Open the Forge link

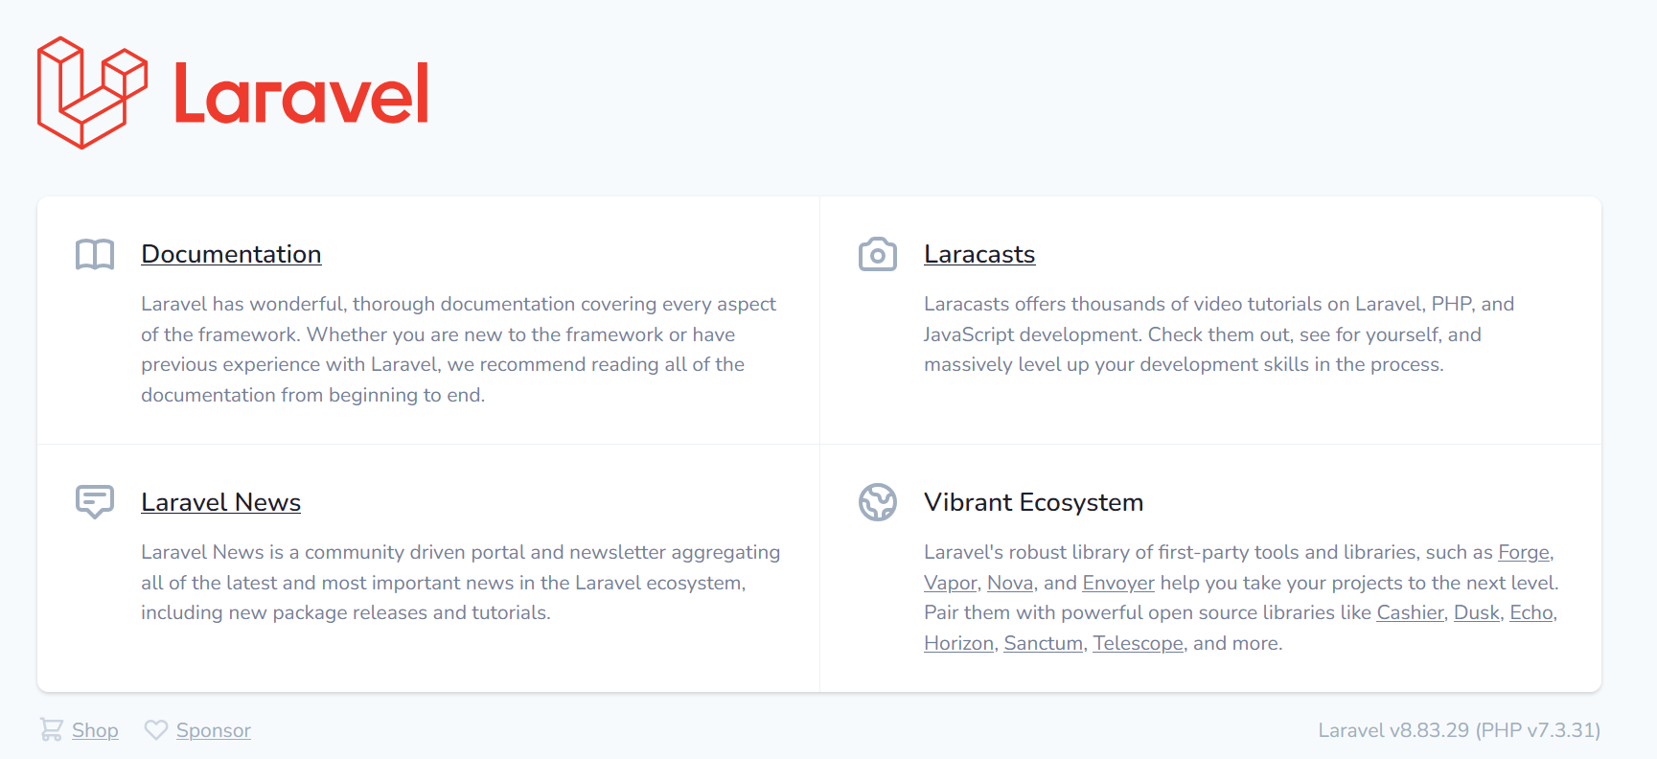pyautogui.click(x=1523, y=552)
